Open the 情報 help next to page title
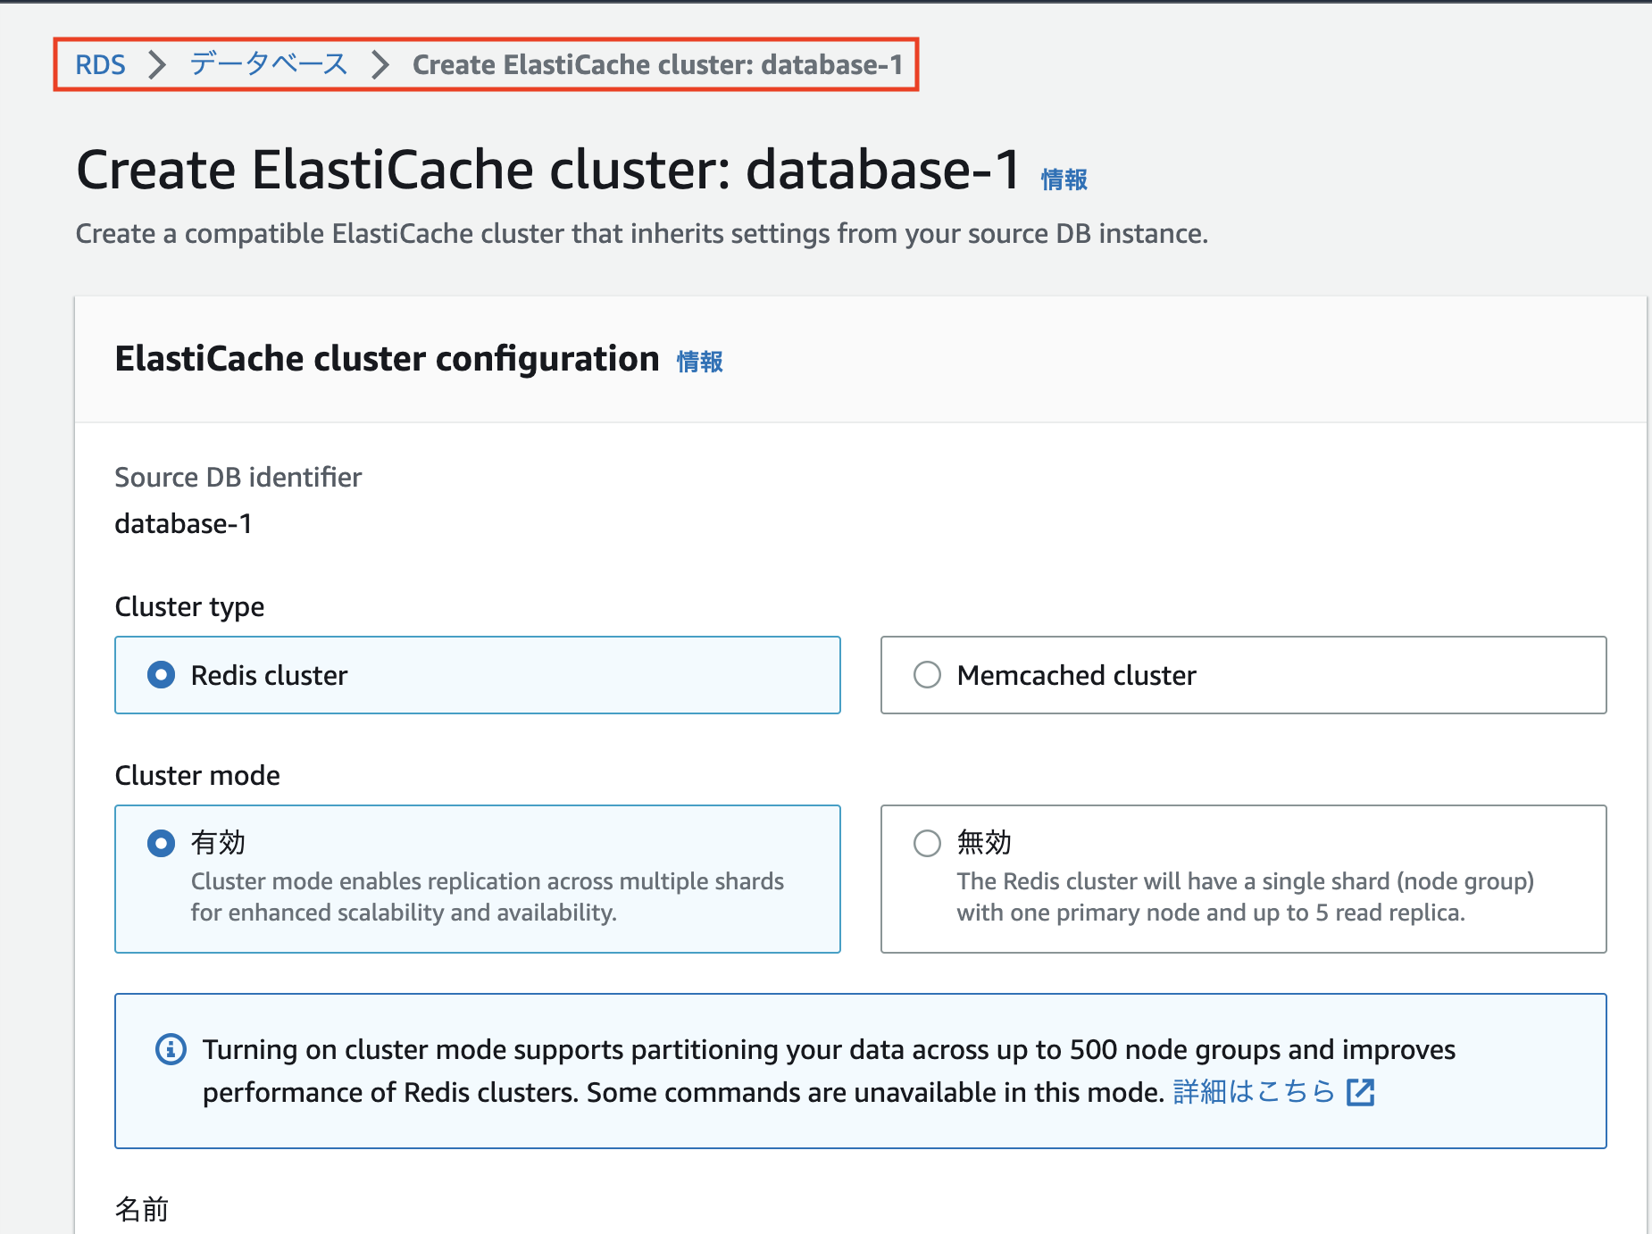Screen dimensions: 1652x1234 point(1064,178)
